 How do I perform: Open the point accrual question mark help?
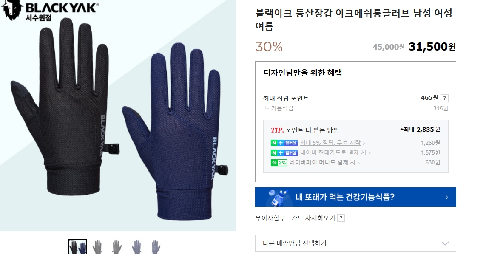444,98
